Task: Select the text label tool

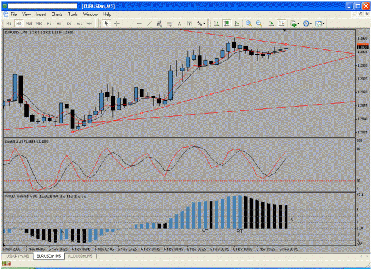Action: pyautogui.click(x=189, y=23)
